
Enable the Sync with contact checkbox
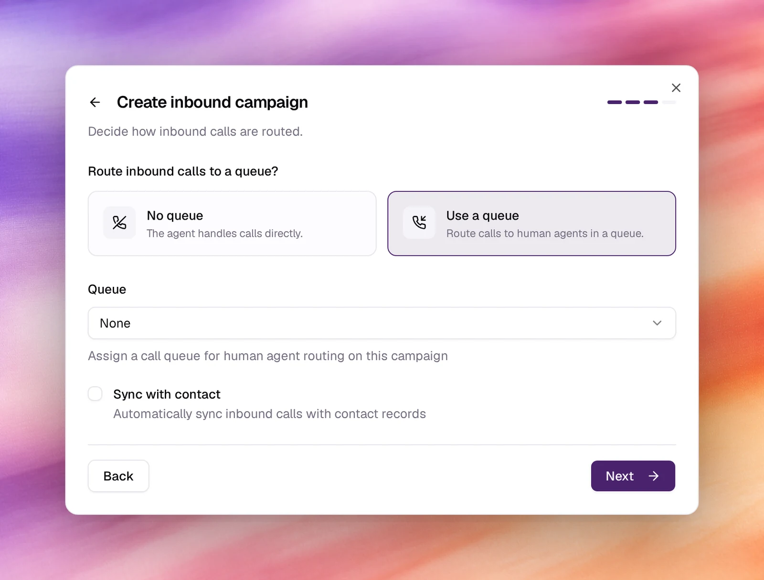(x=95, y=394)
